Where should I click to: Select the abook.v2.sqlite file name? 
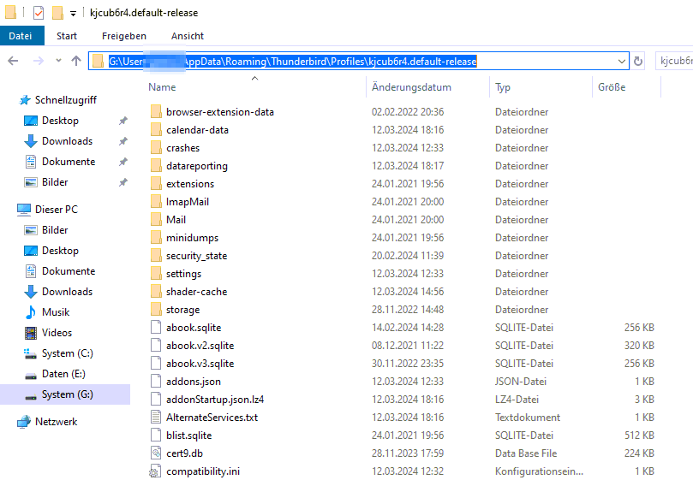pyautogui.click(x=200, y=346)
